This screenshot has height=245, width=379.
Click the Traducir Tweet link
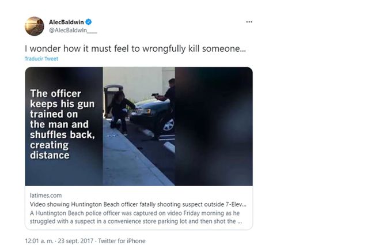pos(41,59)
